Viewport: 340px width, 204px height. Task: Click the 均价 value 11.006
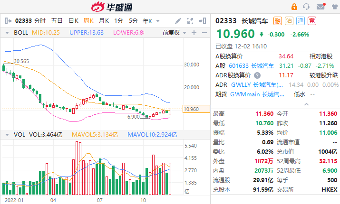pos(328,133)
